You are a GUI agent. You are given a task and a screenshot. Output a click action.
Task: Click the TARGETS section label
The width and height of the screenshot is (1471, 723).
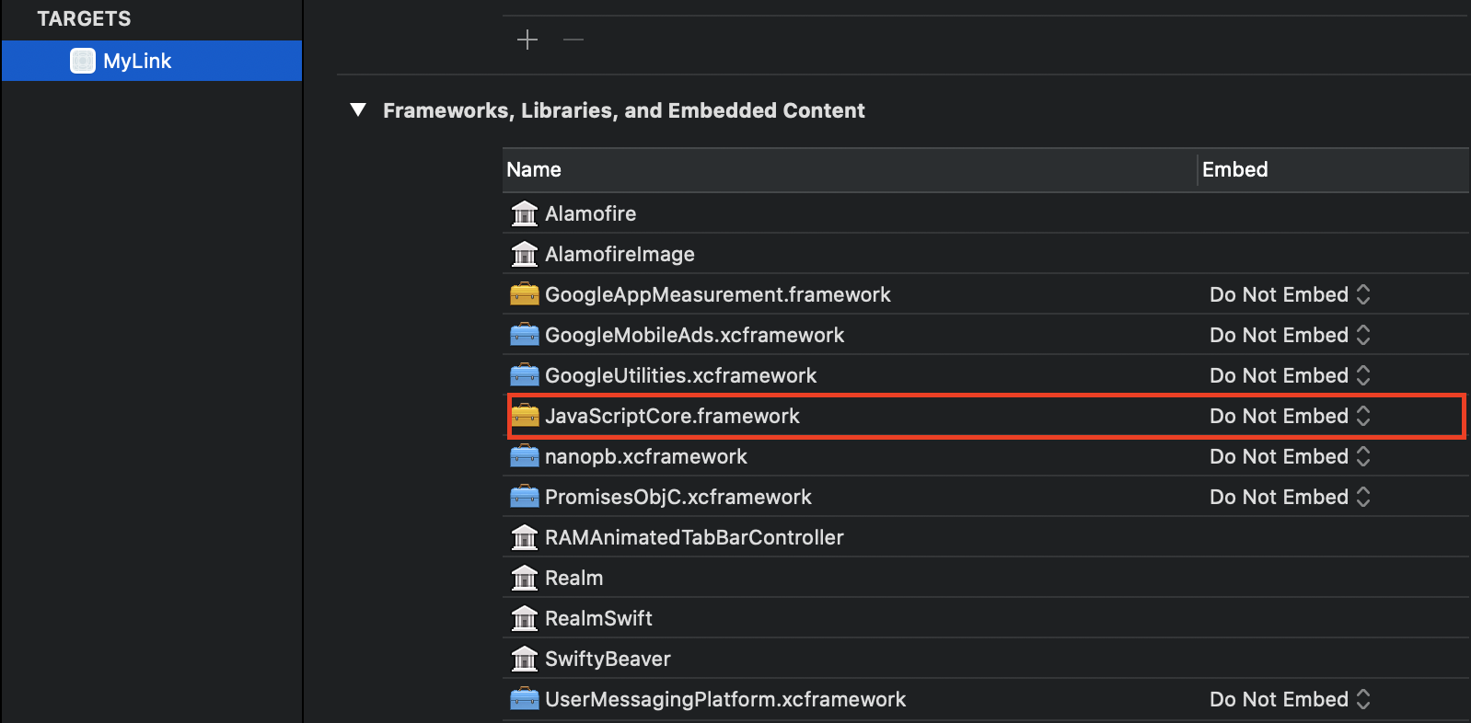click(x=84, y=18)
